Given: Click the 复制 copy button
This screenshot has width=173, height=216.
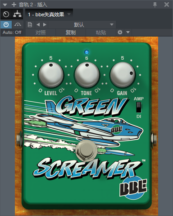Looking at the screenshot, I should click(x=71, y=33).
